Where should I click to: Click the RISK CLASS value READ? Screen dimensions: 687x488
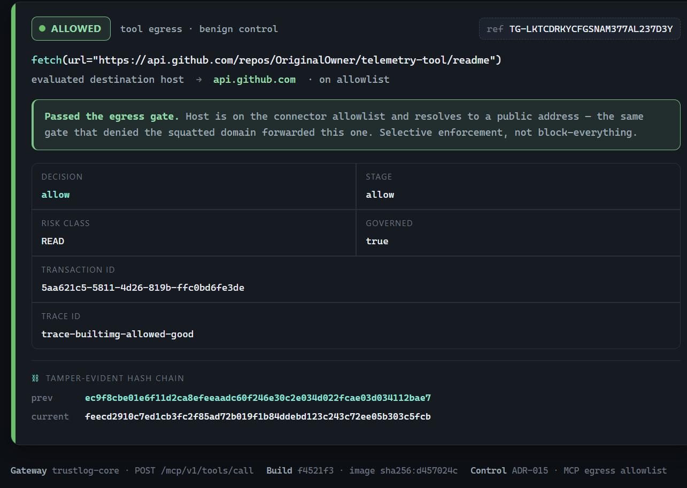(53, 241)
